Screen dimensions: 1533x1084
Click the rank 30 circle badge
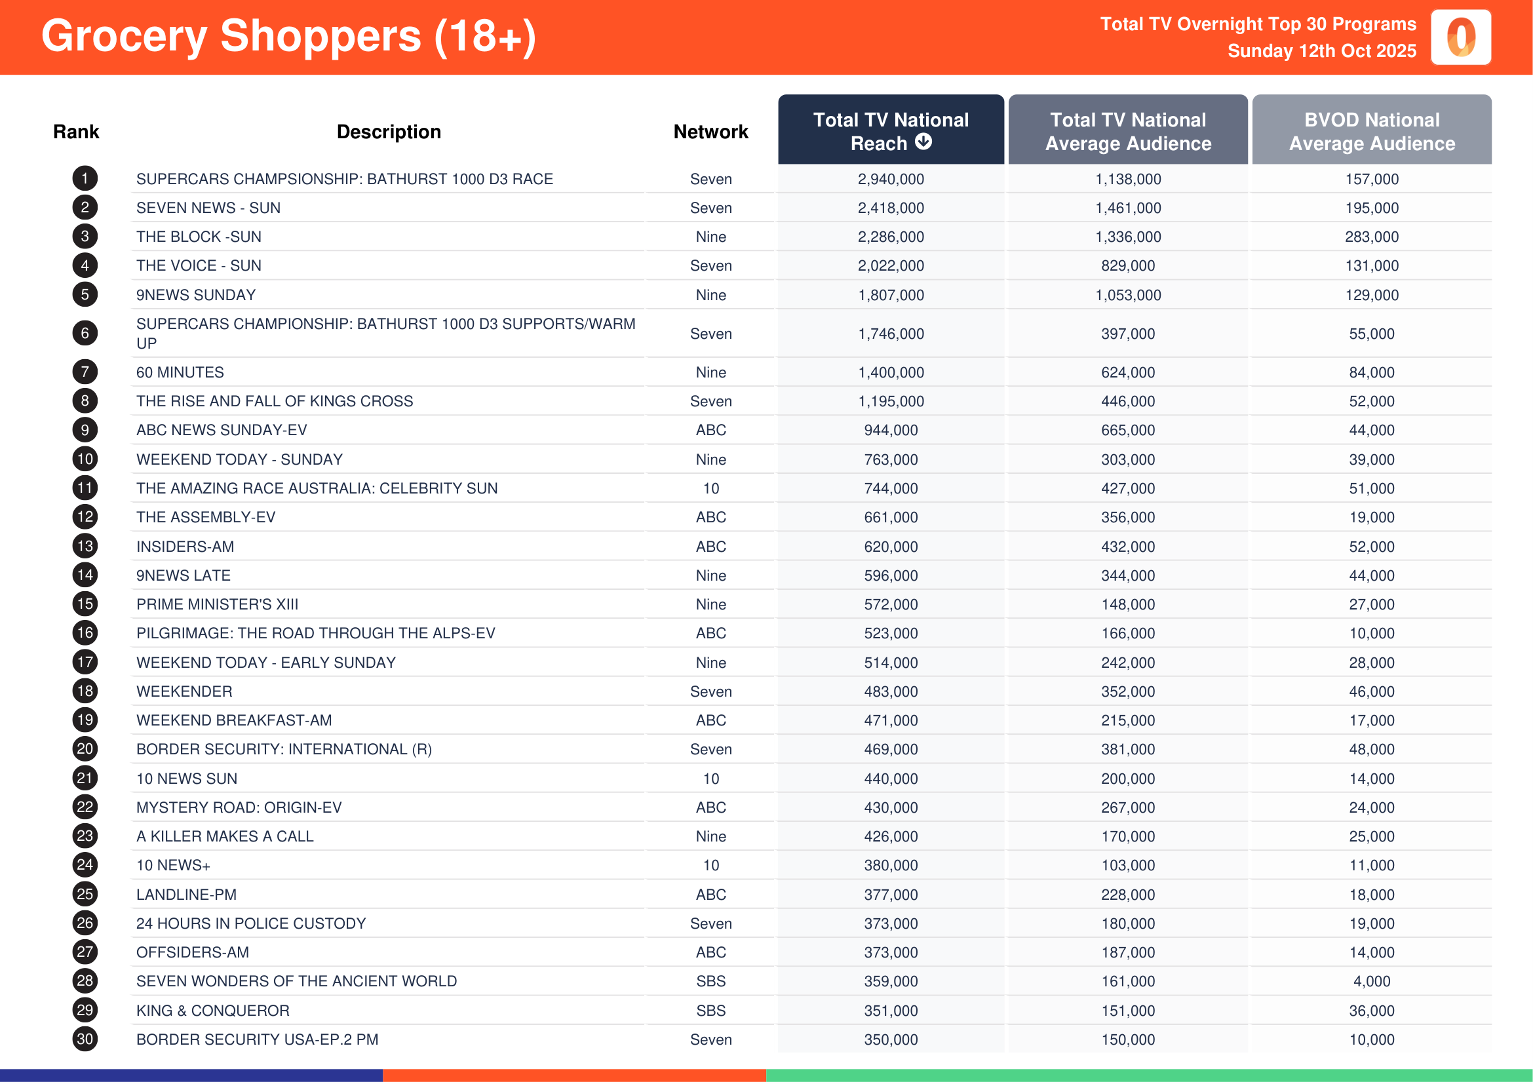pyautogui.click(x=85, y=1039)
